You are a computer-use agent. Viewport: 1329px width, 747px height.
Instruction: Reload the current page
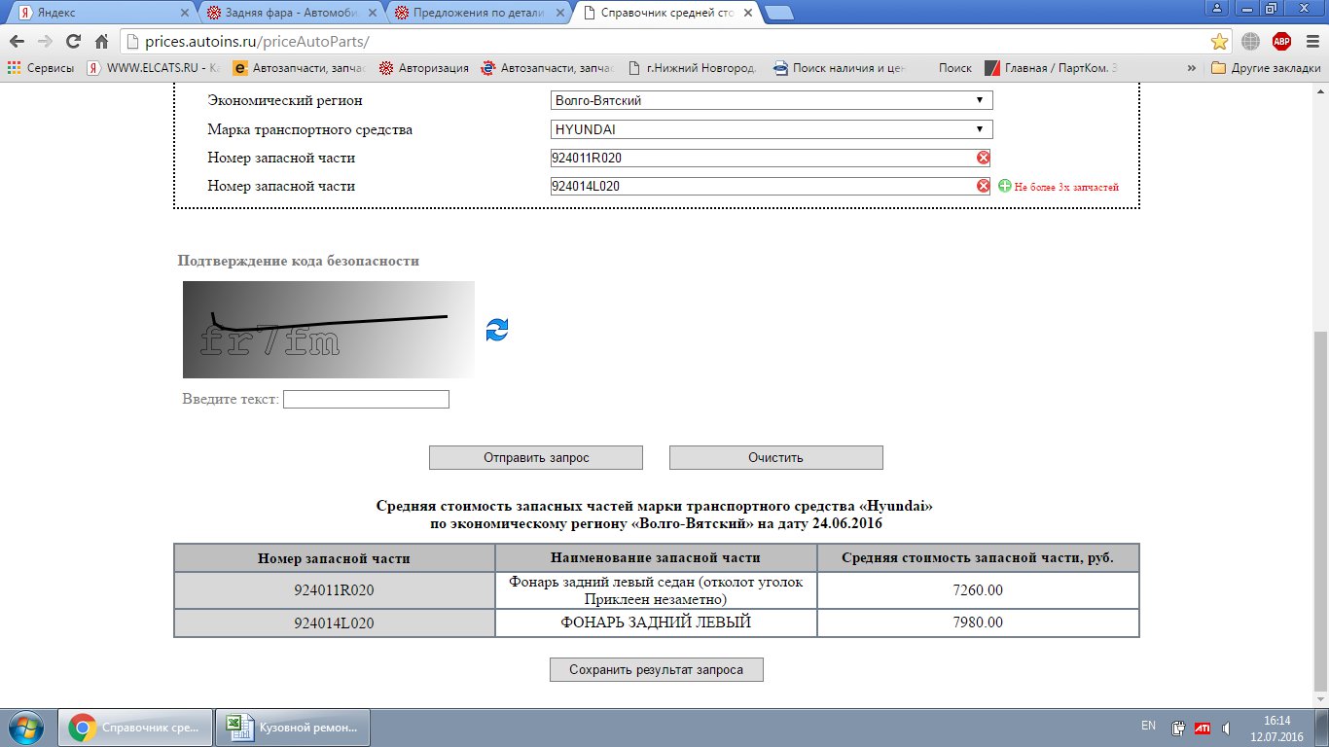tap(73, 42)
